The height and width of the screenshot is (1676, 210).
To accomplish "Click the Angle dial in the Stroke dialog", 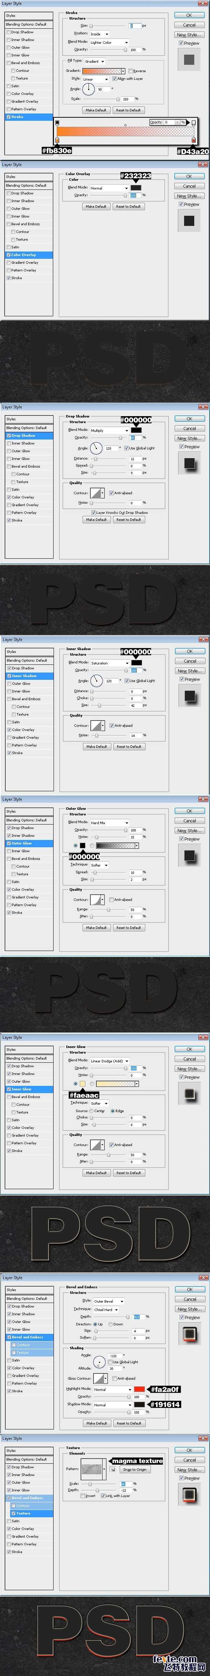I will coord(88,89).
